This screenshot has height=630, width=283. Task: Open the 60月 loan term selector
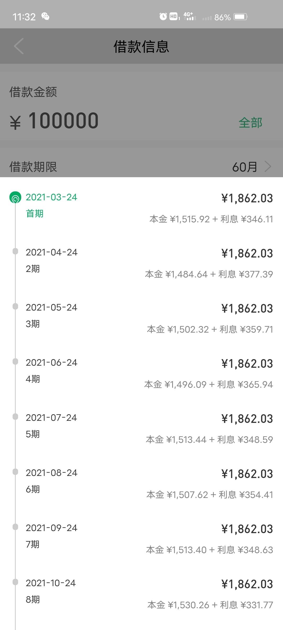244,167
